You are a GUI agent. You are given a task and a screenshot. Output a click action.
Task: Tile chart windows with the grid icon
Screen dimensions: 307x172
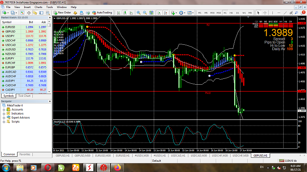151,13
